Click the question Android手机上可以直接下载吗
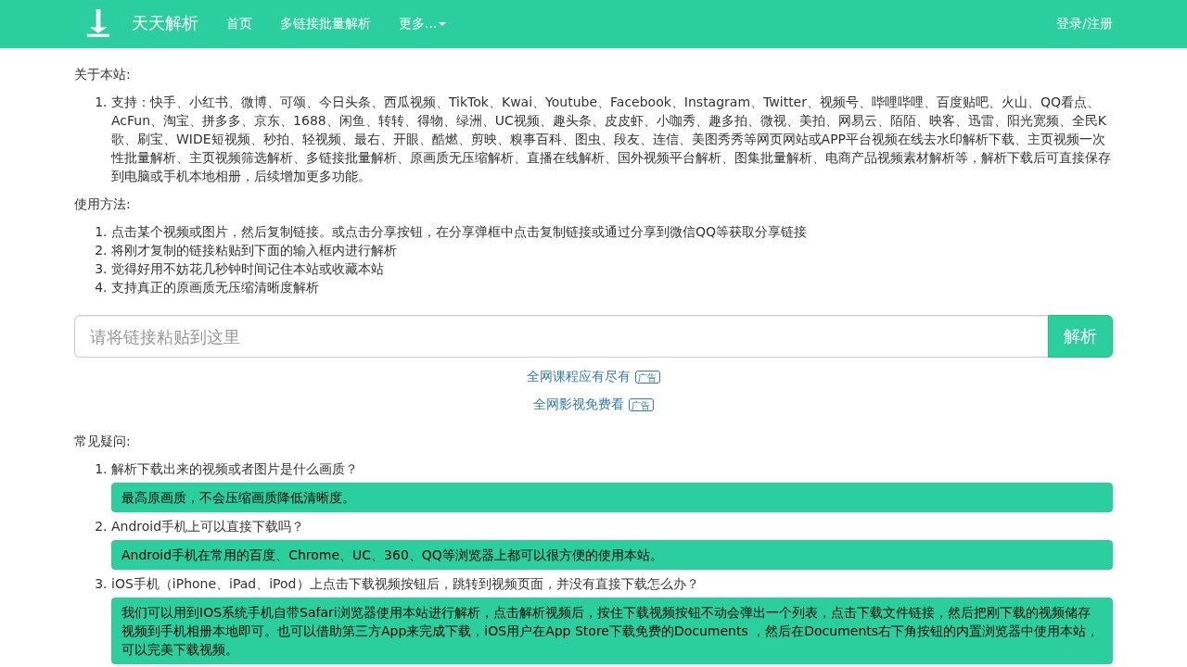The width and height of the screenshot is (1187, 667). click(x=207, y=526)
